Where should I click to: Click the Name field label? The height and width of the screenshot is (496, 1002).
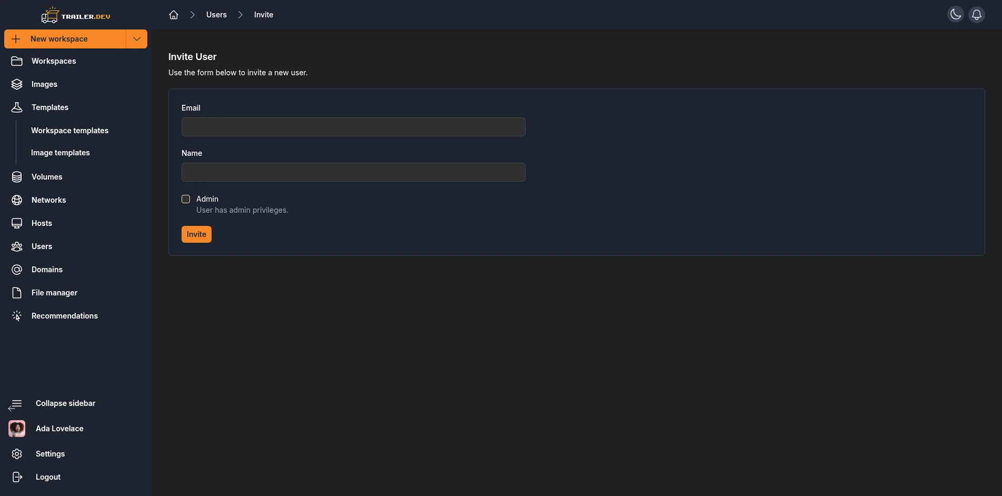pyautogui.click(x=192, y=153)
